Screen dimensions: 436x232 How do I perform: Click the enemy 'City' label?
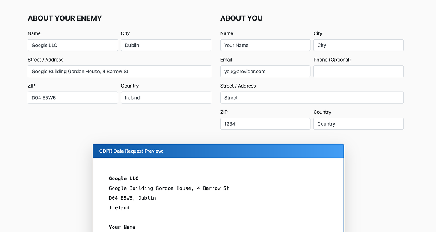[125, 33]
